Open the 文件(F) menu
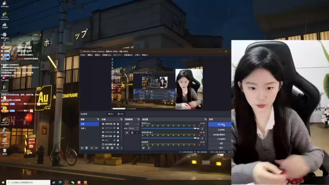329x185 pixels. click(x=83, y=55)
